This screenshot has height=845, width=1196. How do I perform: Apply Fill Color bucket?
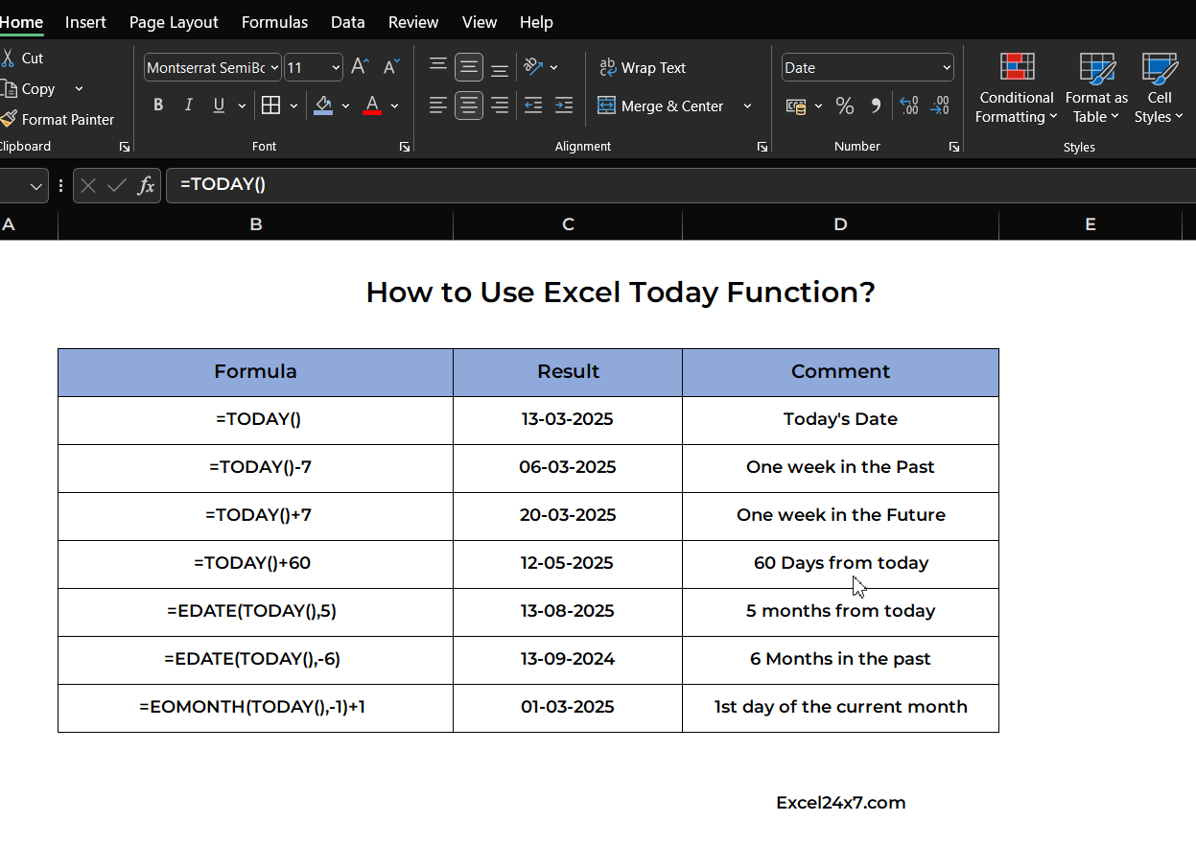click(323, 106)
